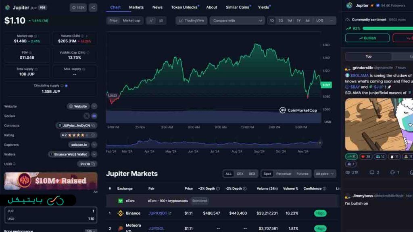Expand the Website links chevron
Image resolution: width=413 pixels, height=232 pixels.
point(94,106)
